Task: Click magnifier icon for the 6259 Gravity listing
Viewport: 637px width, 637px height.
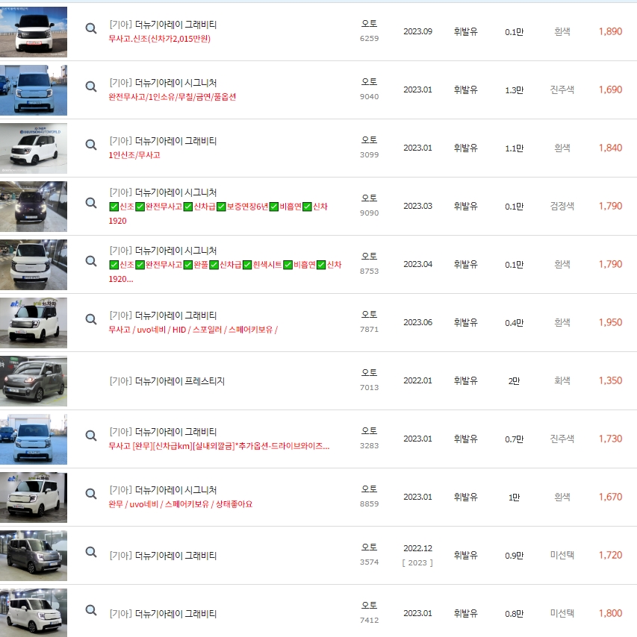Action: tap(90, 28)
